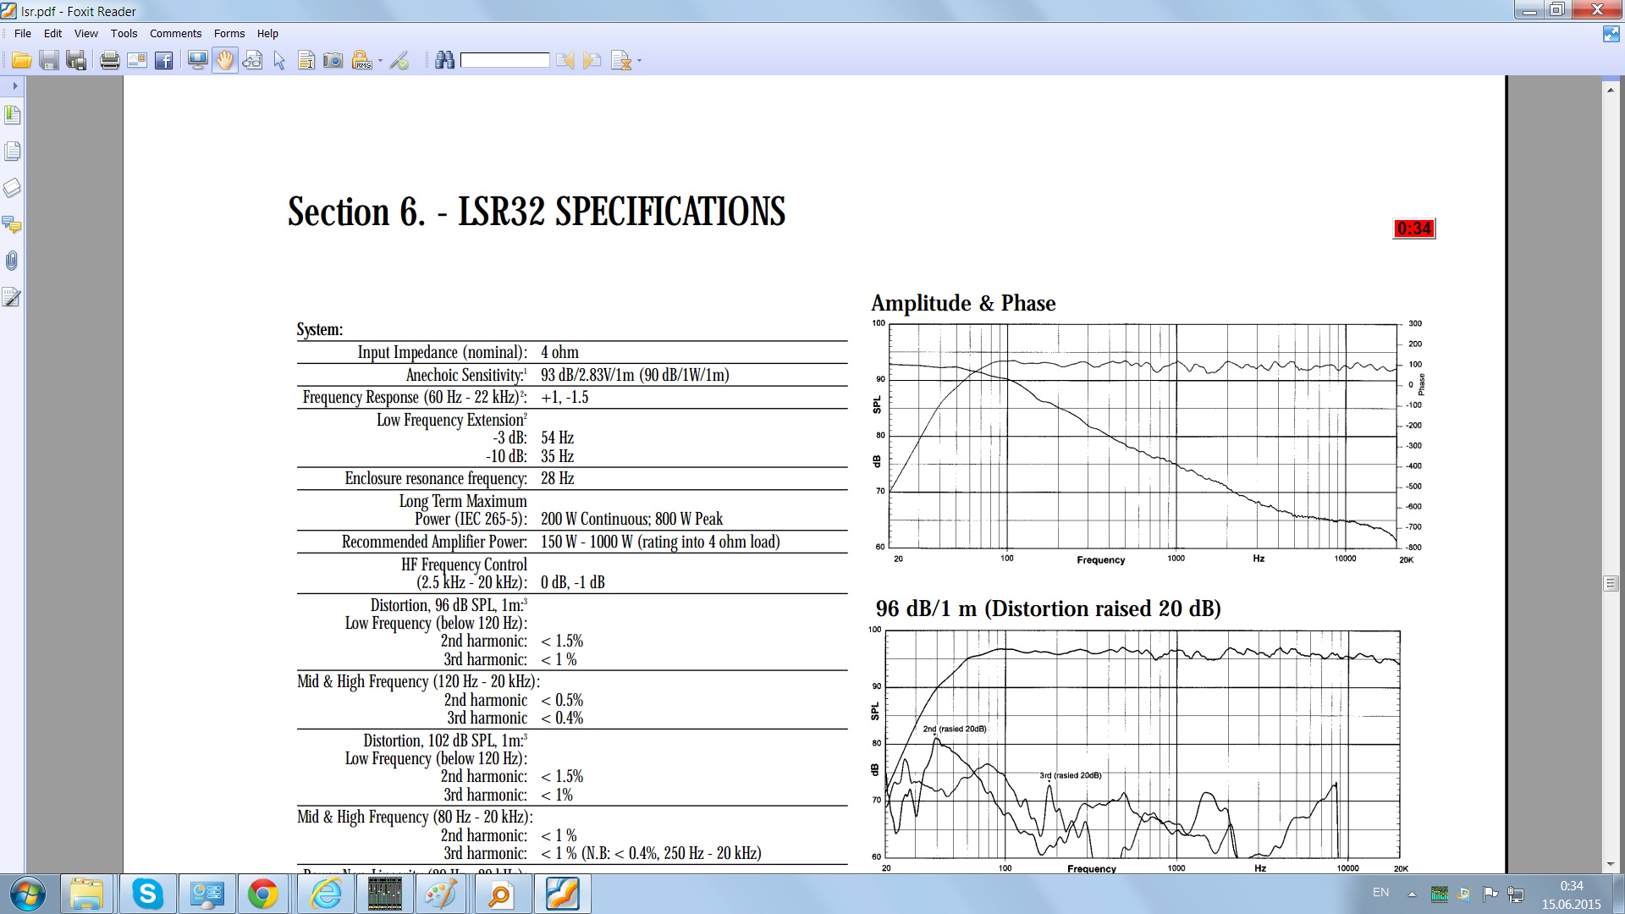This screenshot has height=914, width=1625.
Task: Select the Hand tool
Action: click(224, 60)
